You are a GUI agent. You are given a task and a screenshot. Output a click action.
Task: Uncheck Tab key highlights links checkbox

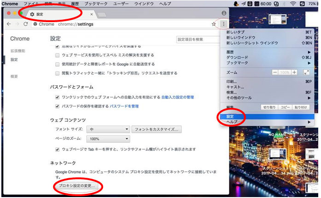pyautogui.click(x=57, y=150)
